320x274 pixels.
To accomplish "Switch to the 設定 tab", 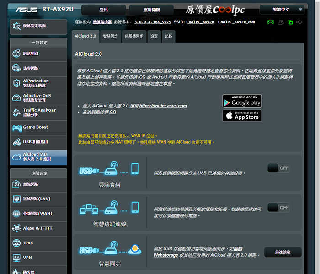I will point(154,36).
